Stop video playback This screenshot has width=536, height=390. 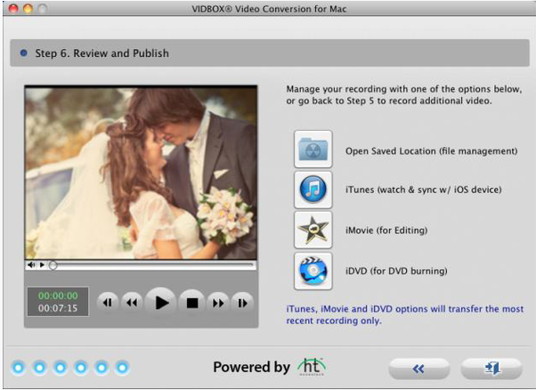pos(192,303)
